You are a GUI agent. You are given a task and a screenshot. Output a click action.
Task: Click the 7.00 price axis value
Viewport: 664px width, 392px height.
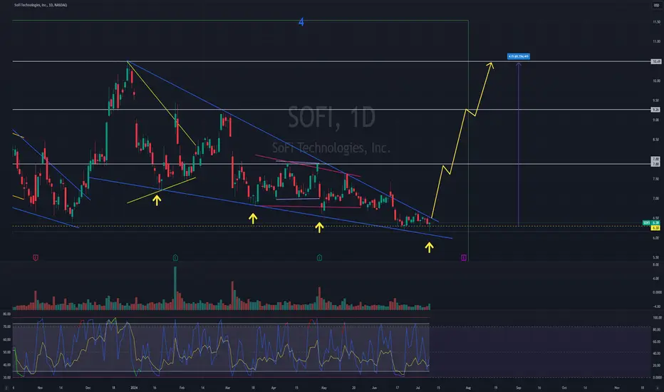pyautogui.click(x=656, y=198)
